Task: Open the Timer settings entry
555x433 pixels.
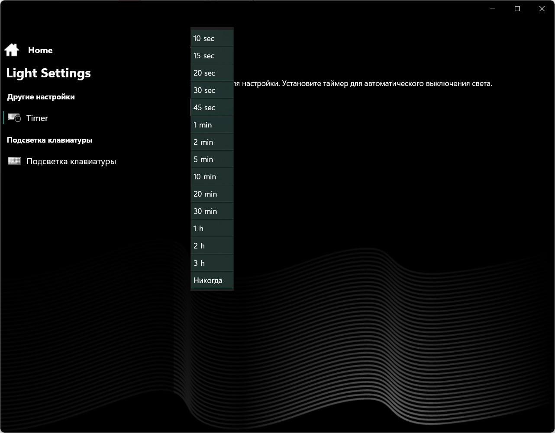Action: [37, 118]
